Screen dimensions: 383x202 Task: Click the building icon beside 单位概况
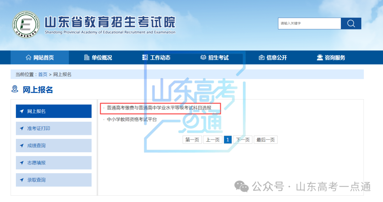87,58
